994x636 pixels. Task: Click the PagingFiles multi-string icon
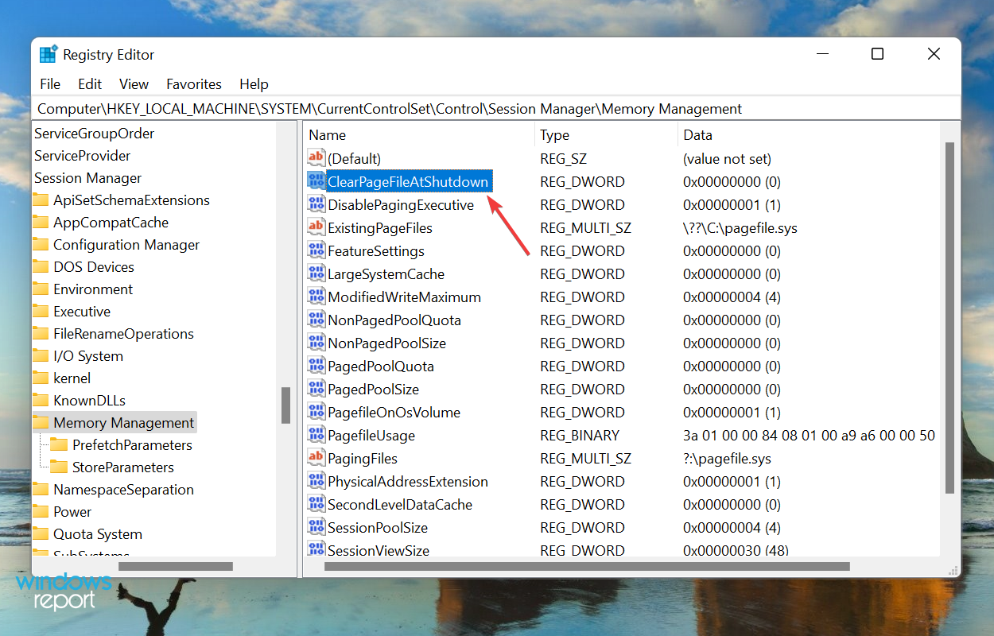click(x=316, y=458)
